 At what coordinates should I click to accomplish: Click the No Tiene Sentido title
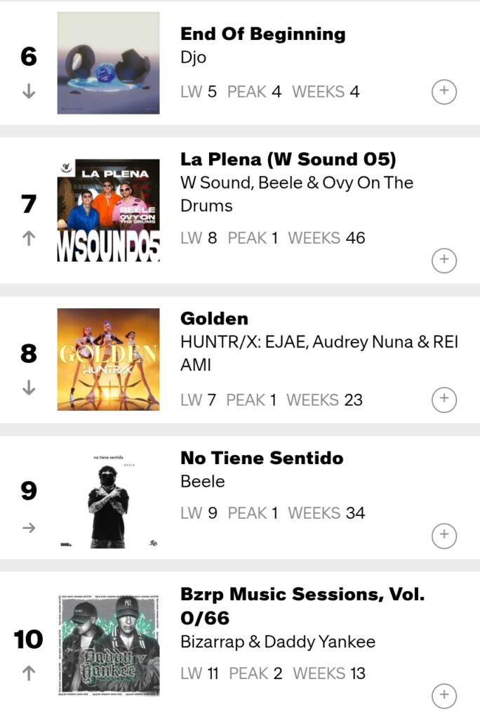point(262,458)
